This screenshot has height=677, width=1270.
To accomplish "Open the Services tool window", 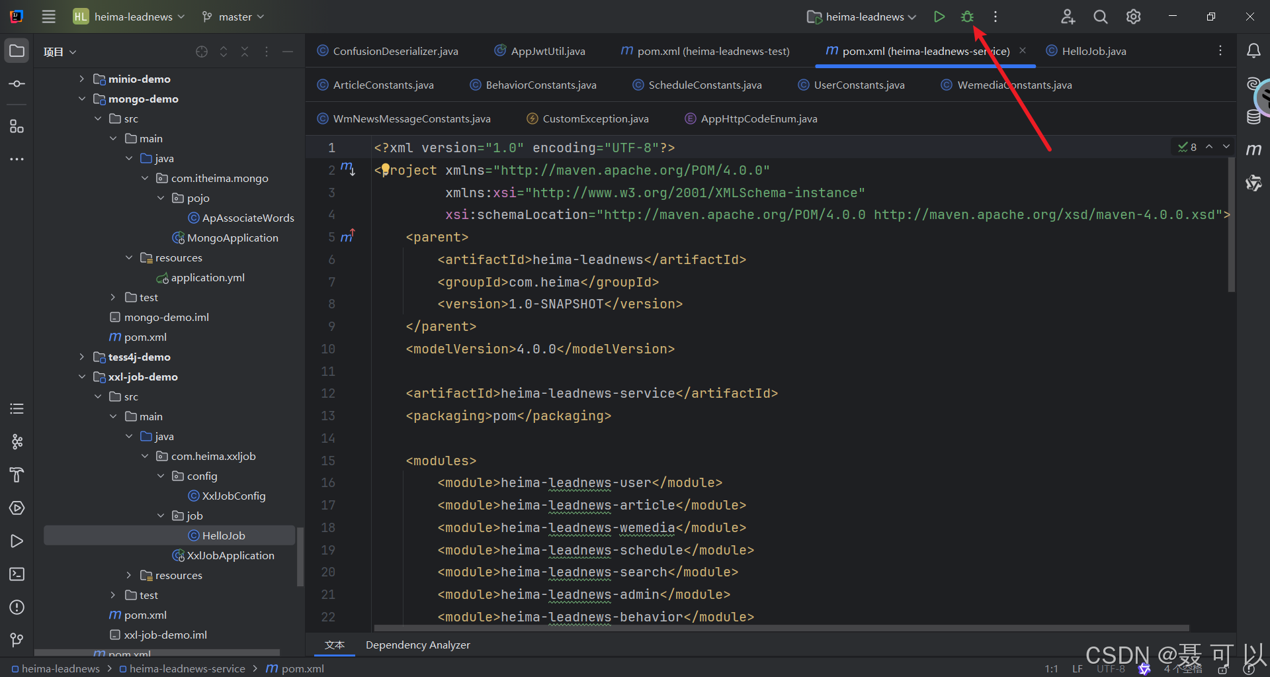I will 17,508.
